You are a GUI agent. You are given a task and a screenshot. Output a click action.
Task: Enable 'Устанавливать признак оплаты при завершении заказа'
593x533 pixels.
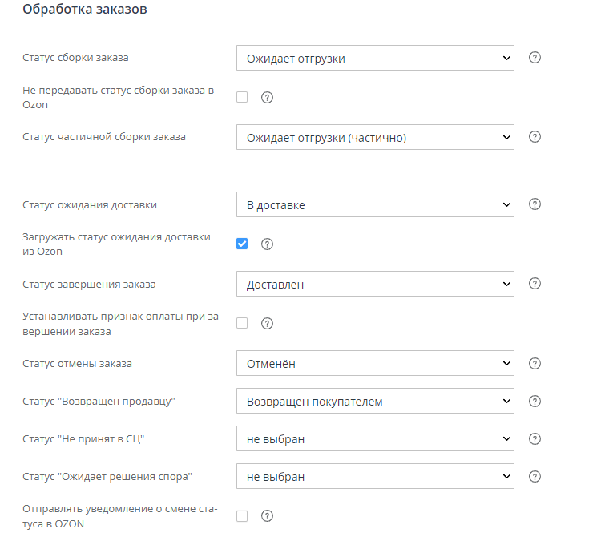[x=242, y=323]
